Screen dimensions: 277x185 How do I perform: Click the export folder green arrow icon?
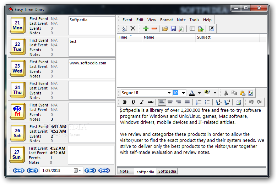coord(201,29)
